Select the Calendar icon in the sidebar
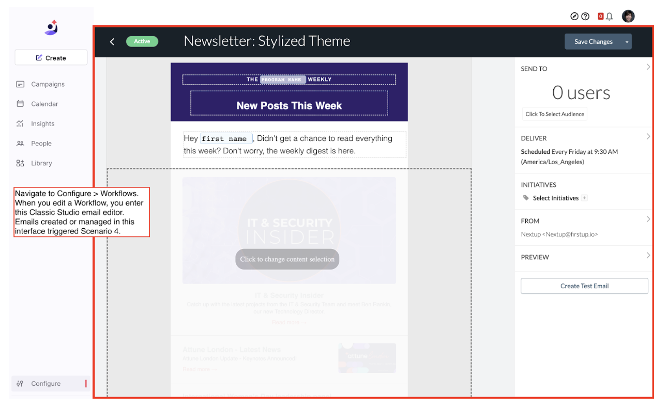 pyautogui.click(x=21, y=103)
